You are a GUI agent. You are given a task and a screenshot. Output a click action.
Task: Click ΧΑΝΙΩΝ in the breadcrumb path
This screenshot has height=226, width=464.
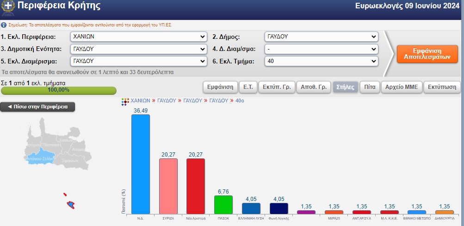[x=140, y=100]
